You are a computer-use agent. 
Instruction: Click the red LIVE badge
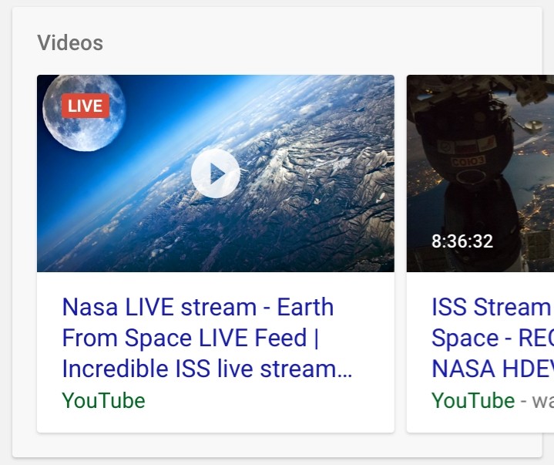(x=85, y=106)
